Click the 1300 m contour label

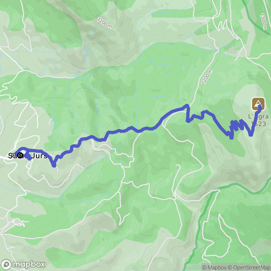point(264,21)
